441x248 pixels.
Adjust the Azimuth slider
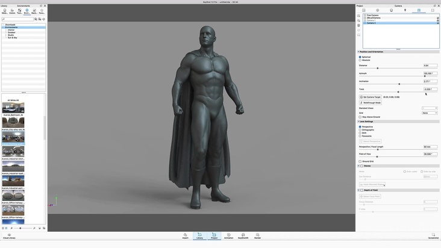point(425,76)
